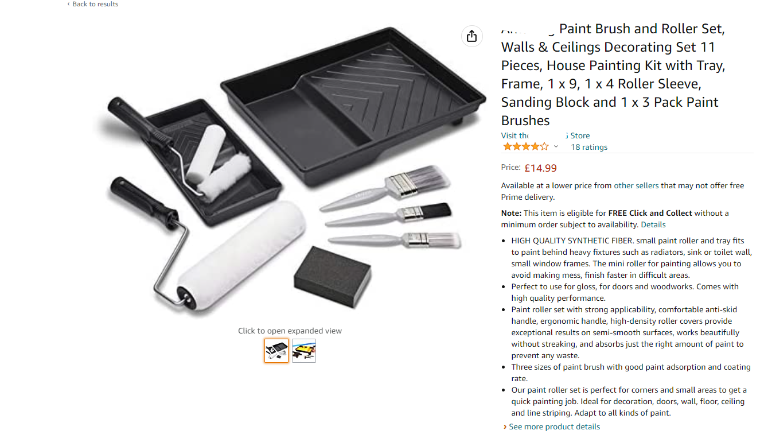Viewport: 764px width, 442px height.
Task: View offers from other sellers
Action: click(636, 185)
